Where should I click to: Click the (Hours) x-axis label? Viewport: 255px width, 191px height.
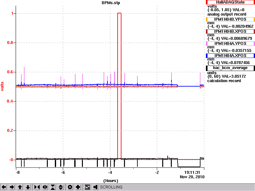pyautogui.click(x=111, y=180)
